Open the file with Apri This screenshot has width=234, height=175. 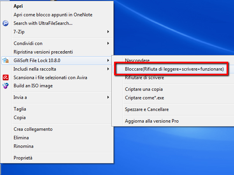[x=18, y=6]
